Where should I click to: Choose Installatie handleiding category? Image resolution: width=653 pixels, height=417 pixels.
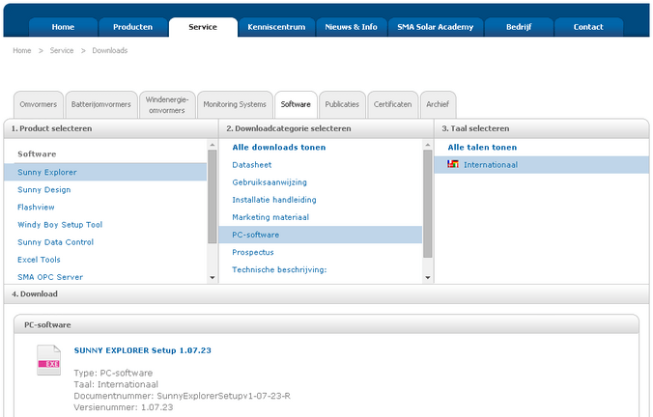point(274,200)
